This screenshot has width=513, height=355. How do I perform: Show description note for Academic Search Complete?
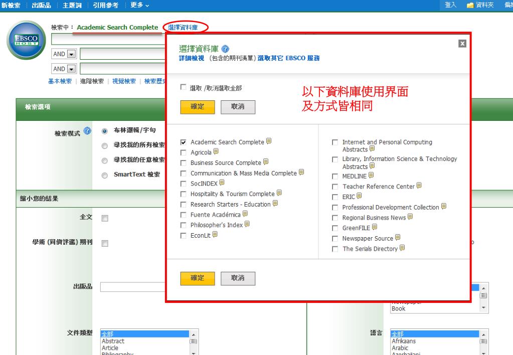[269, 141]
